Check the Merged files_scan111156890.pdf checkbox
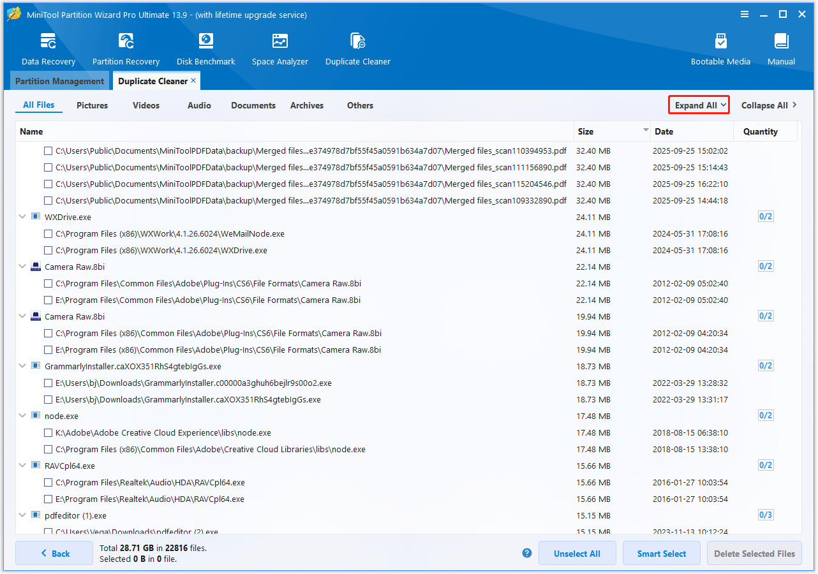Image resolution: width=818 pixels, height=574 pixels. [x=48, y=168]
